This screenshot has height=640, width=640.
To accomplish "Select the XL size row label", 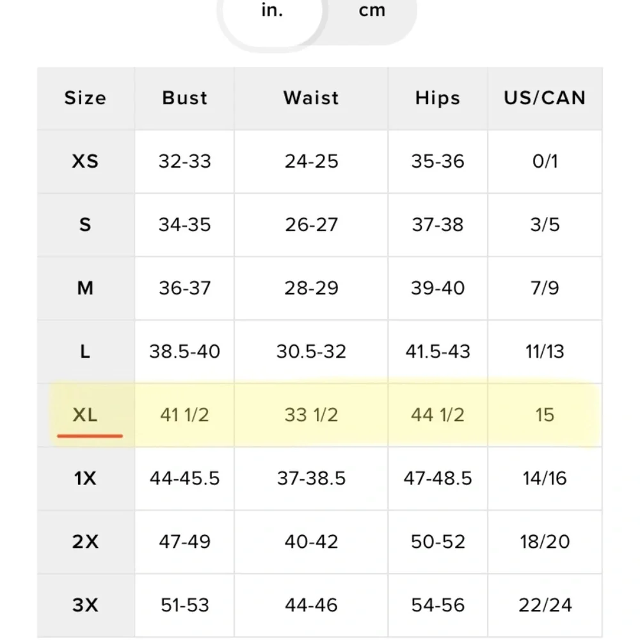I will (85, 415).
